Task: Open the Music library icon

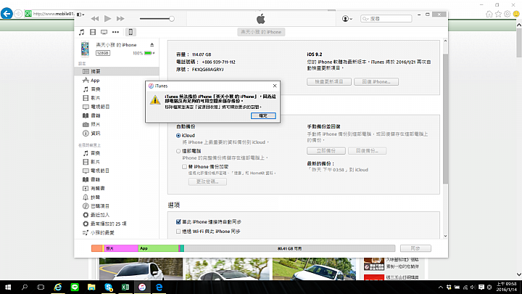Action: pyautogui.click(x=81, y=32)
